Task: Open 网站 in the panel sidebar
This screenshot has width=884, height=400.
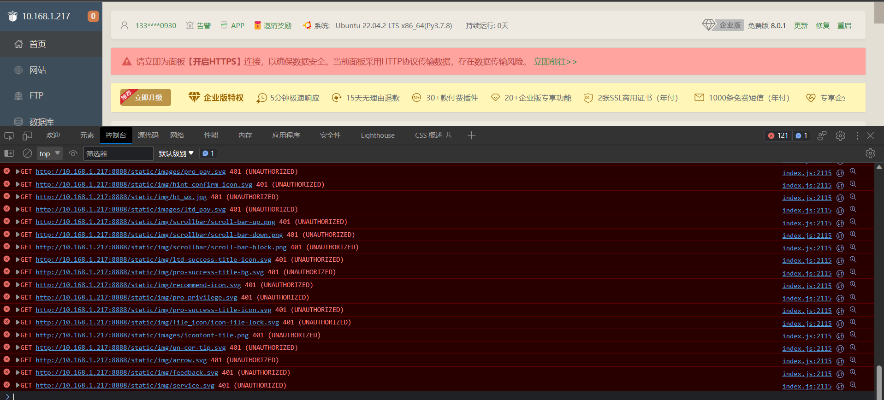Action: point(51,70)
